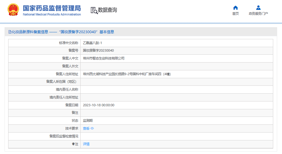Click the 境内责任人住所地址 label
The height and width of the screenshot is (154, 282).
pos(64,97)
